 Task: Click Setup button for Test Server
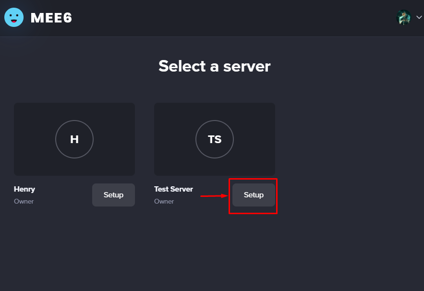(254, 195)
